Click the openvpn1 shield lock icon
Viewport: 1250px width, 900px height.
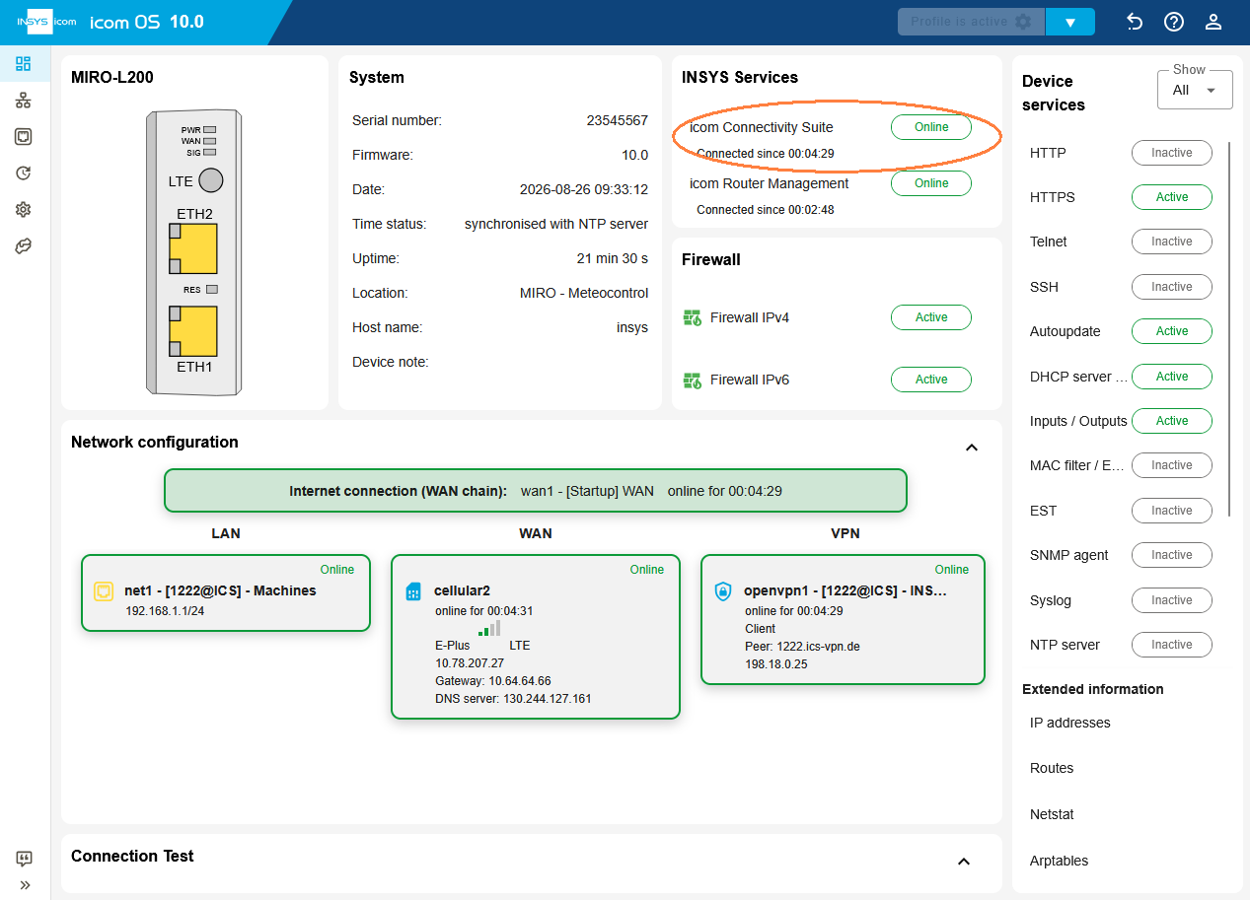coord(723,591)
